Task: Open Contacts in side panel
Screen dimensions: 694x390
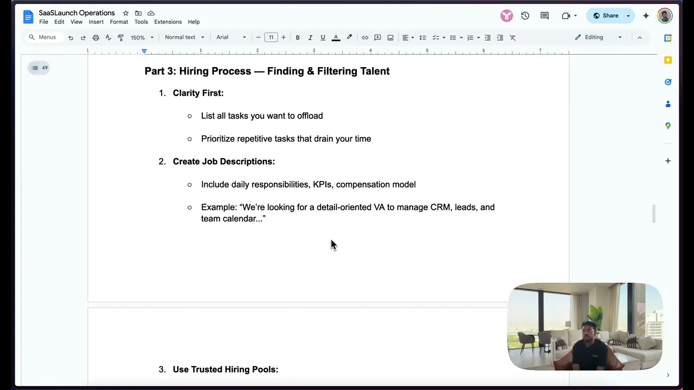Action: (668, 104)
